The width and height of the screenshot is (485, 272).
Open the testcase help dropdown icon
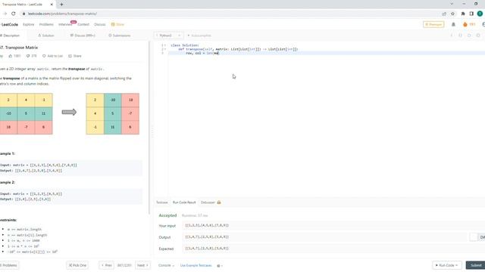(219, 265)
